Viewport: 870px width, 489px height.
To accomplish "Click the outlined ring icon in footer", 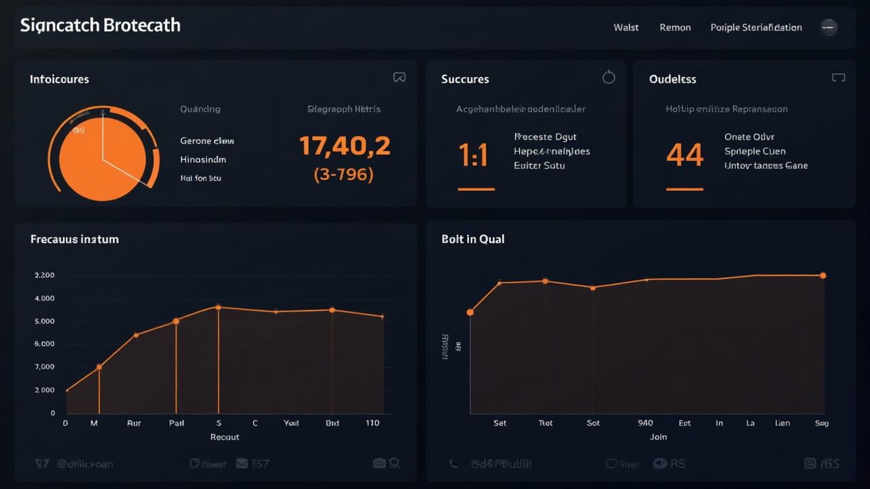I will (x=394, y=463).
